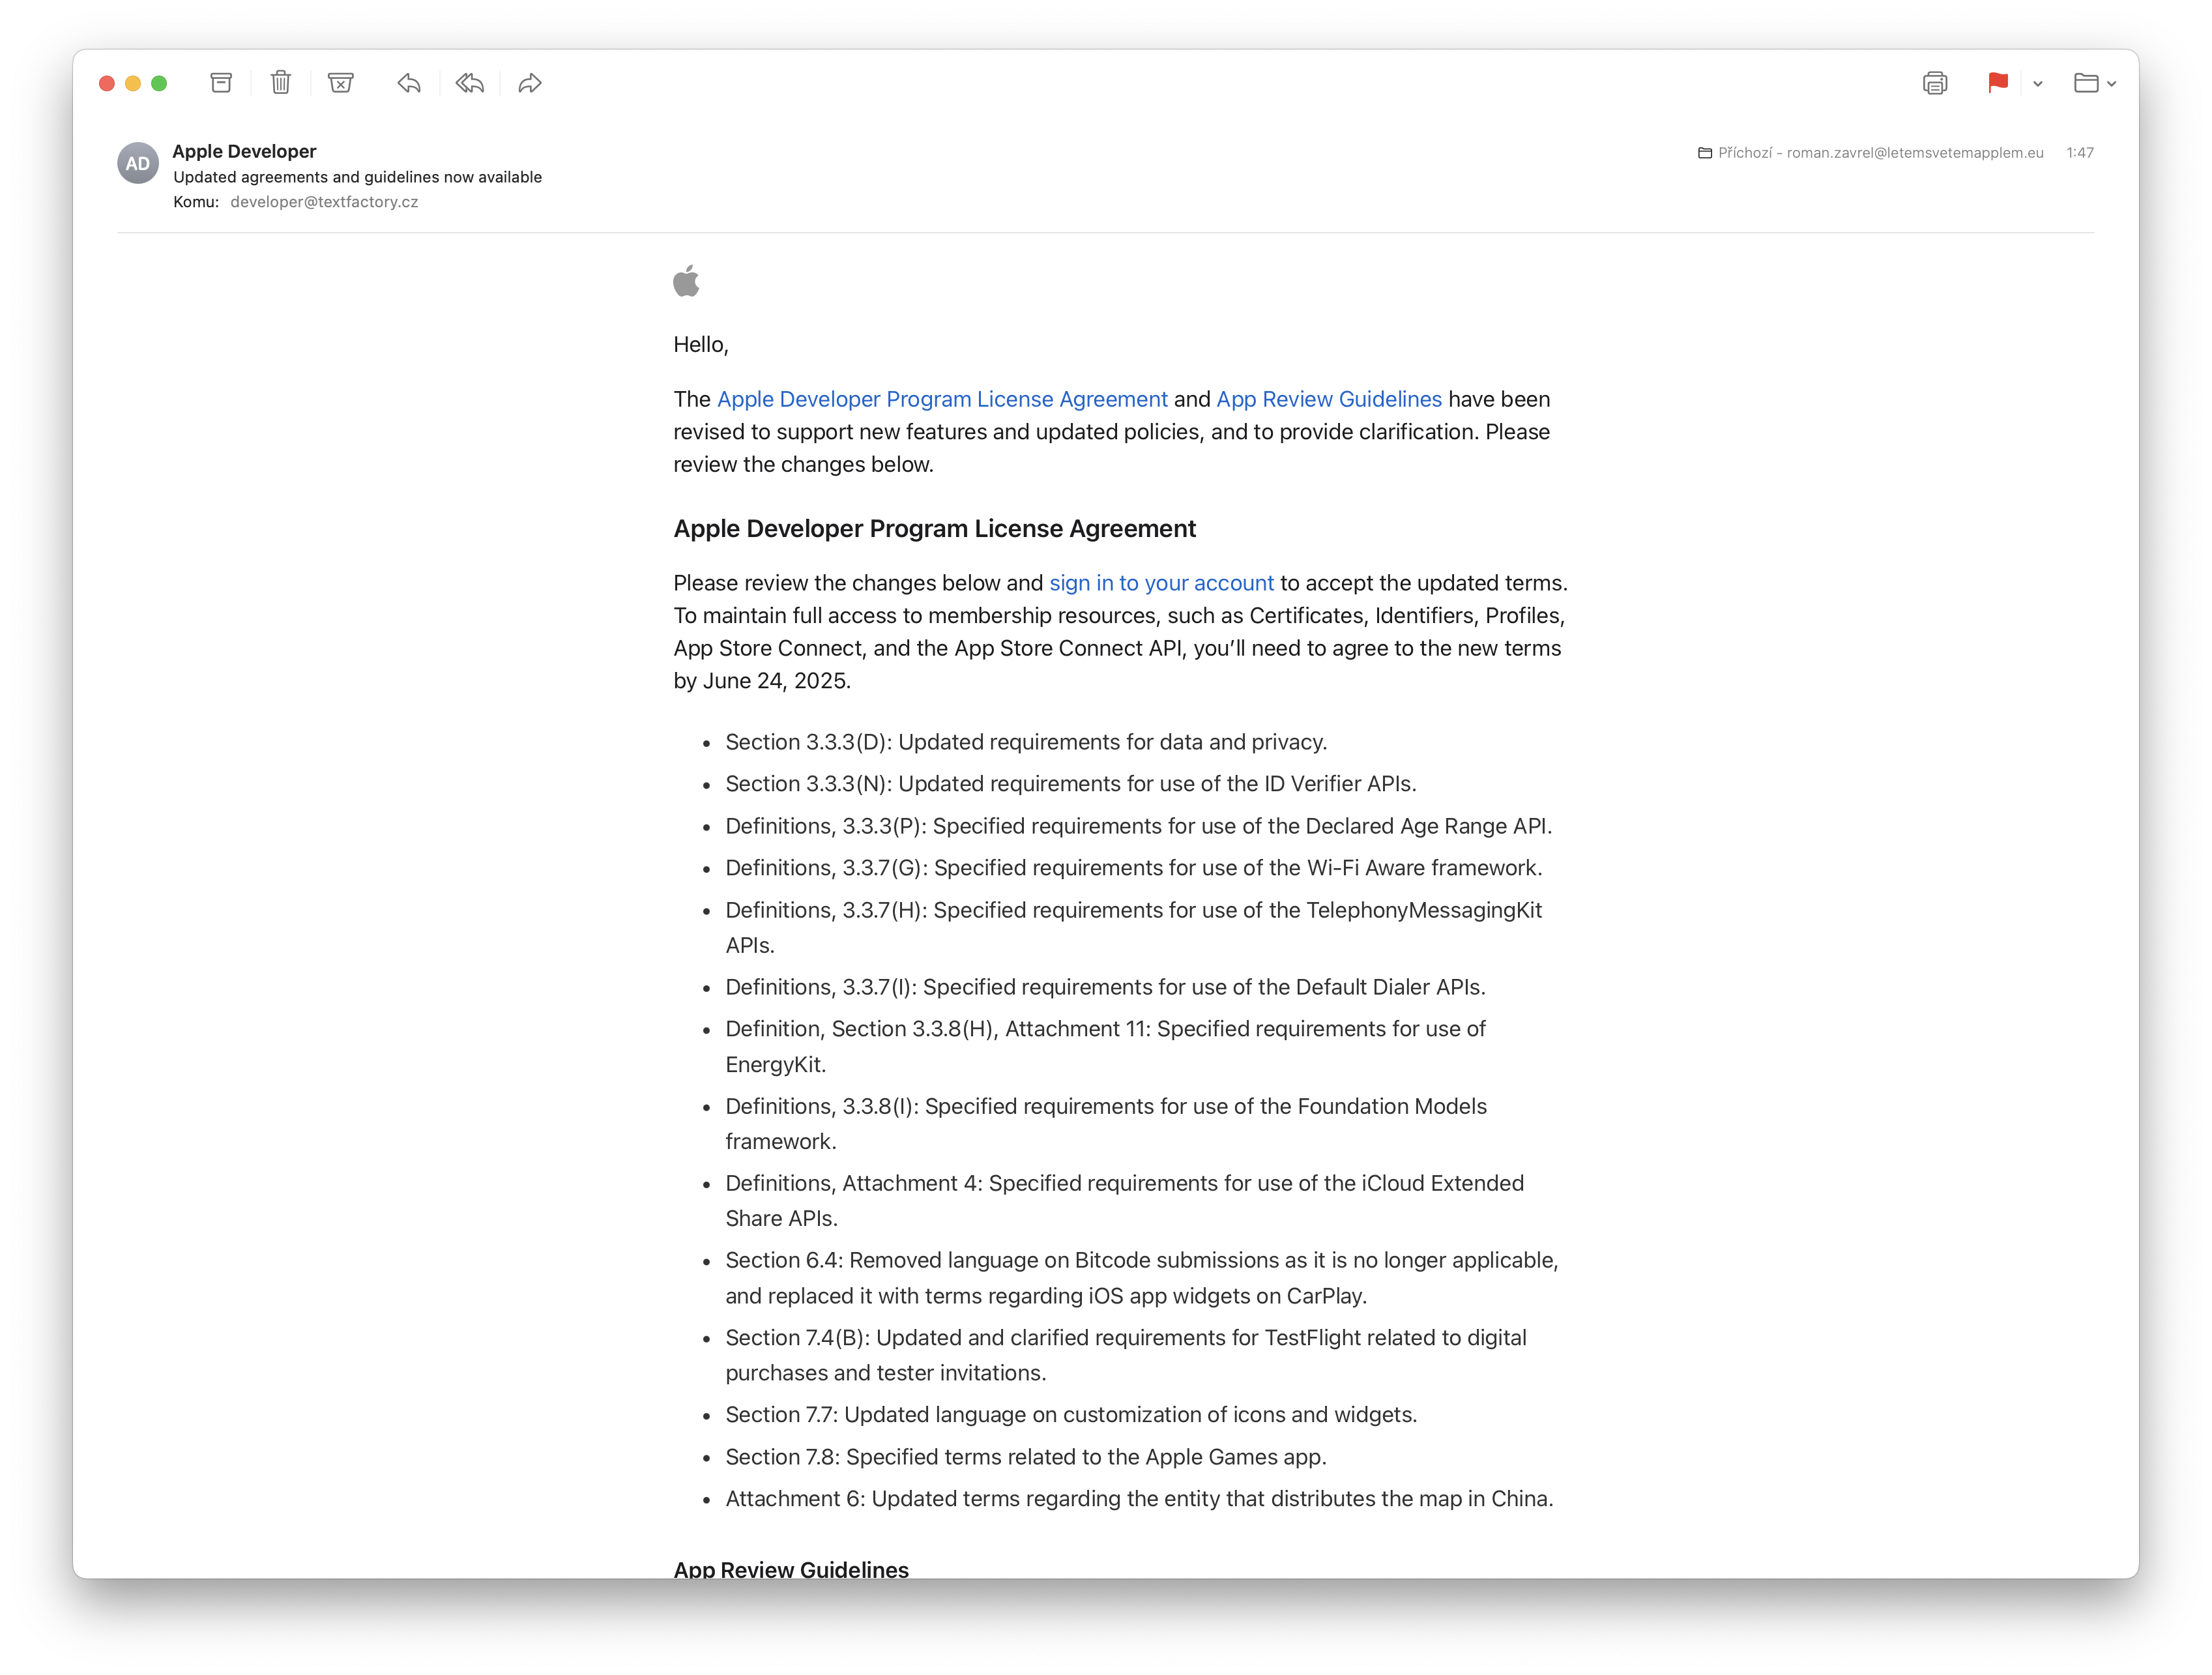Open the App Review Guidelines link
The image size is (2212, 1675).
click(1328, 399)
